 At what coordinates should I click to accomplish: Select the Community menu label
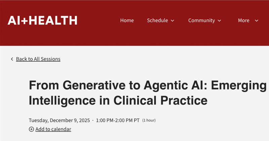click(201, 21)
